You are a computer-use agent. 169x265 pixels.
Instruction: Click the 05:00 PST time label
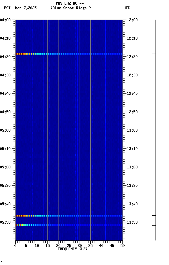(x=5, y=130)
